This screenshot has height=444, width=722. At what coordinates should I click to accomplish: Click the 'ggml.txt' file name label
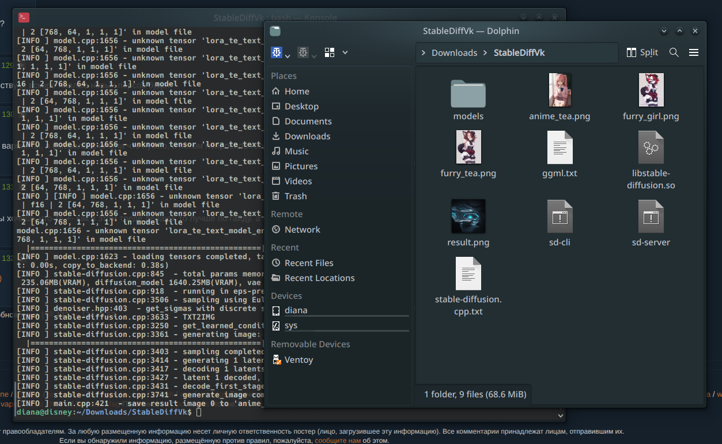coord(560,173)
